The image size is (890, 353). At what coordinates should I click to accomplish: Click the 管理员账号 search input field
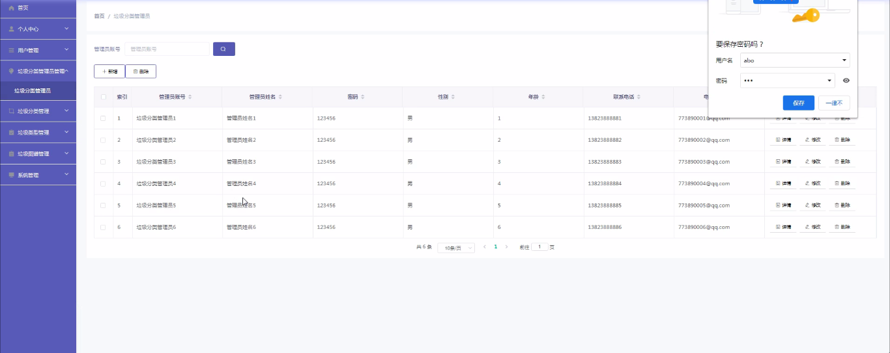pyautogui.click(x=167, y=49)
